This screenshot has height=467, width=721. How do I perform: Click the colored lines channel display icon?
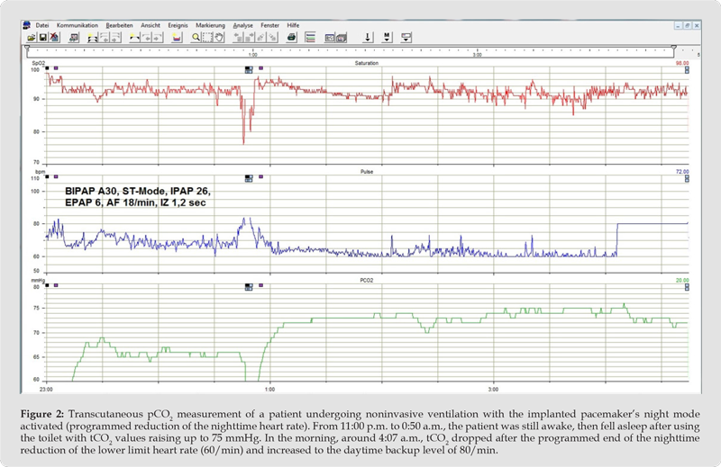click(310, 38)
